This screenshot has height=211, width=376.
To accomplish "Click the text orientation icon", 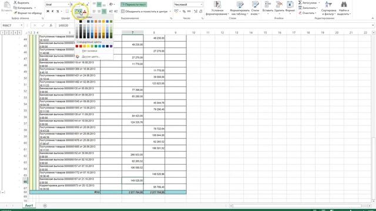I will click(111, 5).
